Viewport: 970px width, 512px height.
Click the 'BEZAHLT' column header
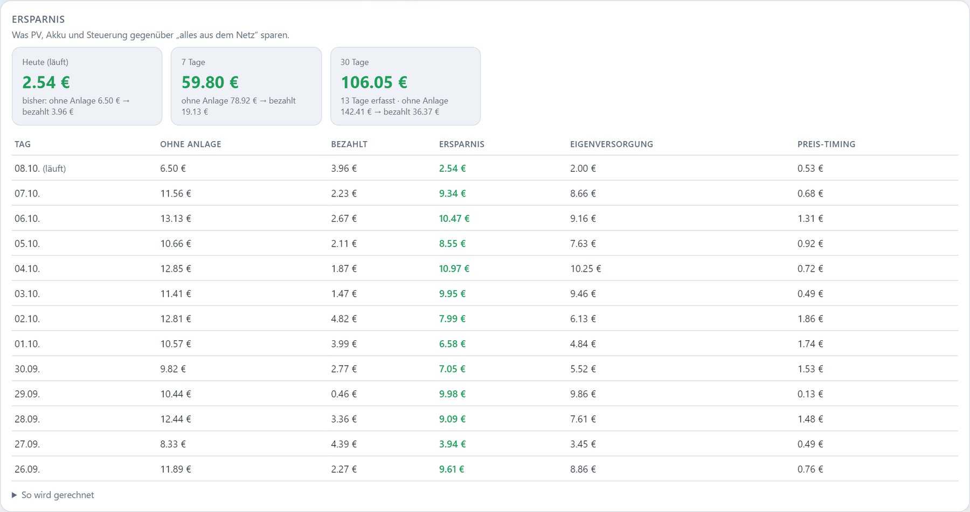click(349, 144)
